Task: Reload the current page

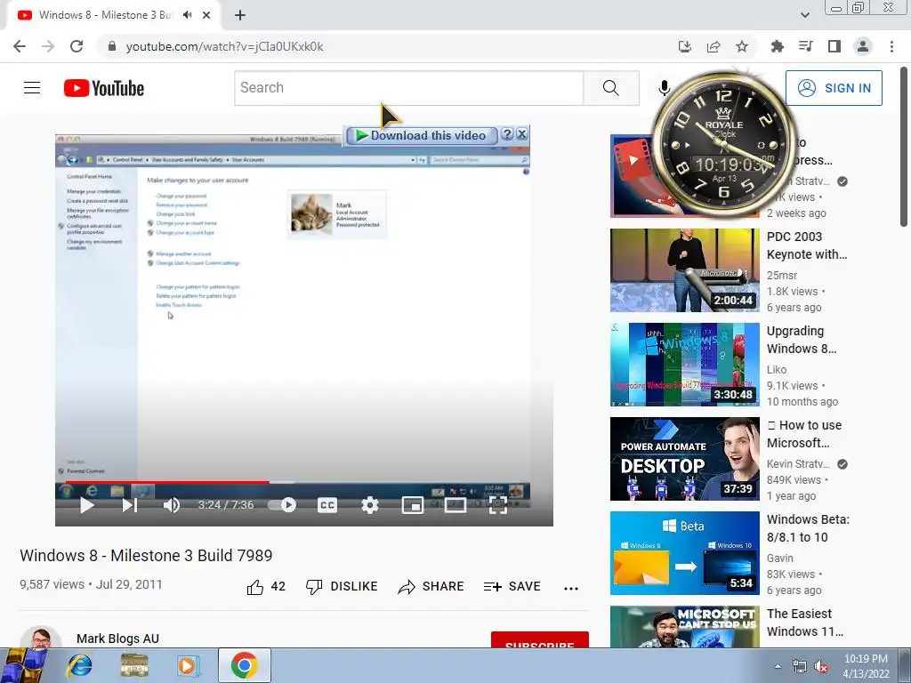Action: 77,46
